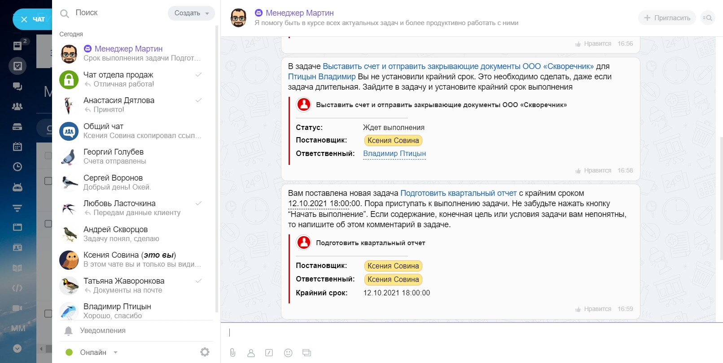Click the mention user icon below message field
This screenshot has height=363, width=723.
click(x=251, y=353)
